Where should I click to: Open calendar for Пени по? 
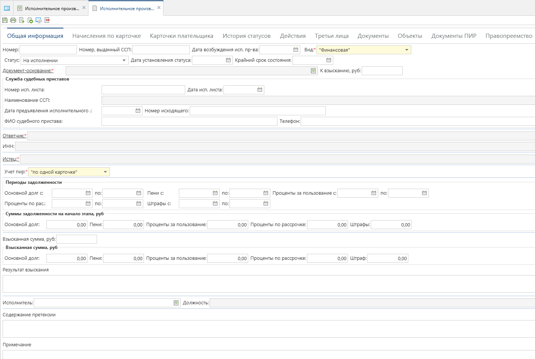point(266,193)
